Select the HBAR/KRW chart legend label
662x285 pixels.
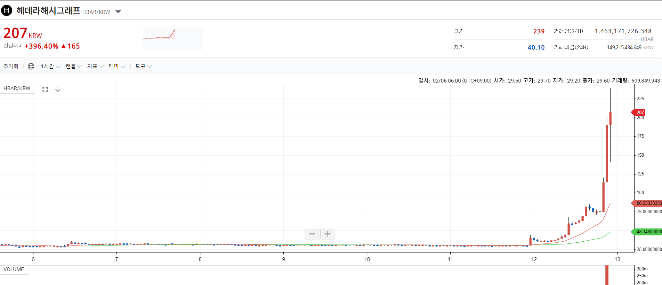(17, 88)
